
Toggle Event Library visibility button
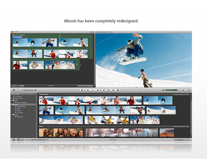coord(14,140)
